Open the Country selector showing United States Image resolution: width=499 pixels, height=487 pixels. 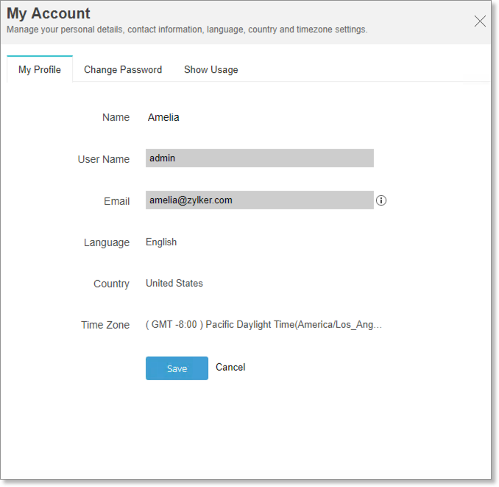[x=174, y=284]
